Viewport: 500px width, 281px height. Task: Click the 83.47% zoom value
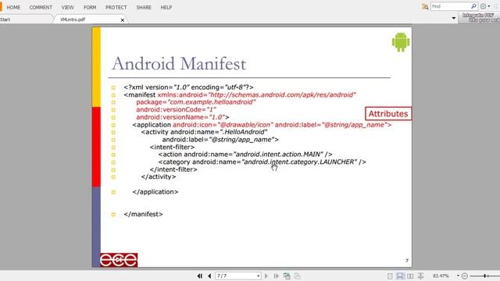pos(441,276)
